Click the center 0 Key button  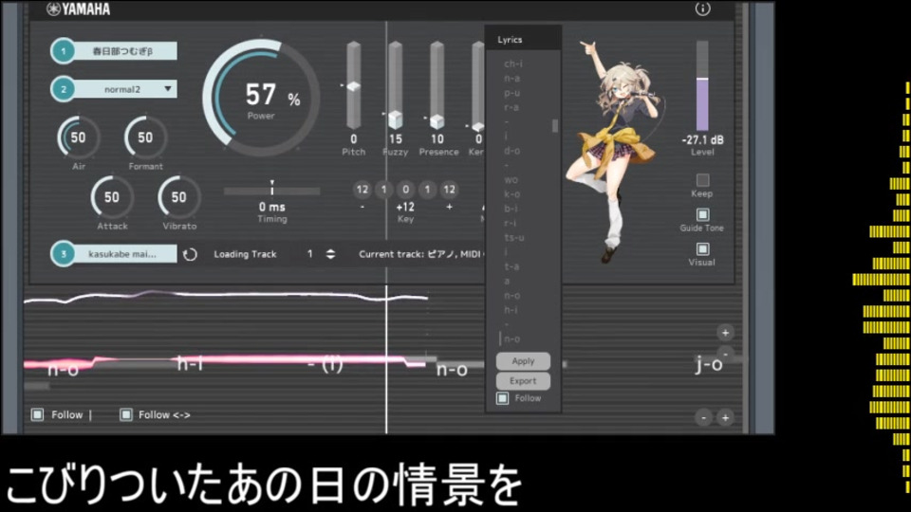405,190
